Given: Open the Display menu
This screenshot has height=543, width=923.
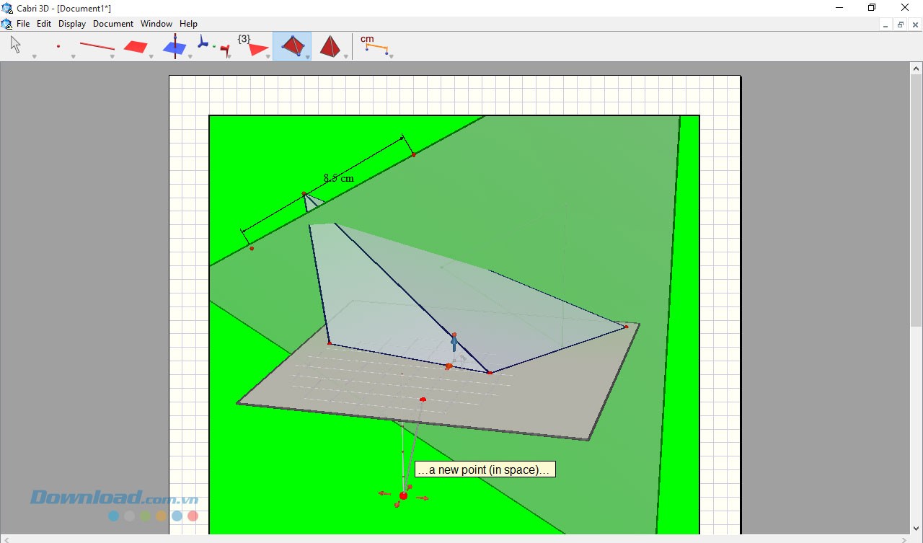Looking at the screenshot, I should 72,24.
